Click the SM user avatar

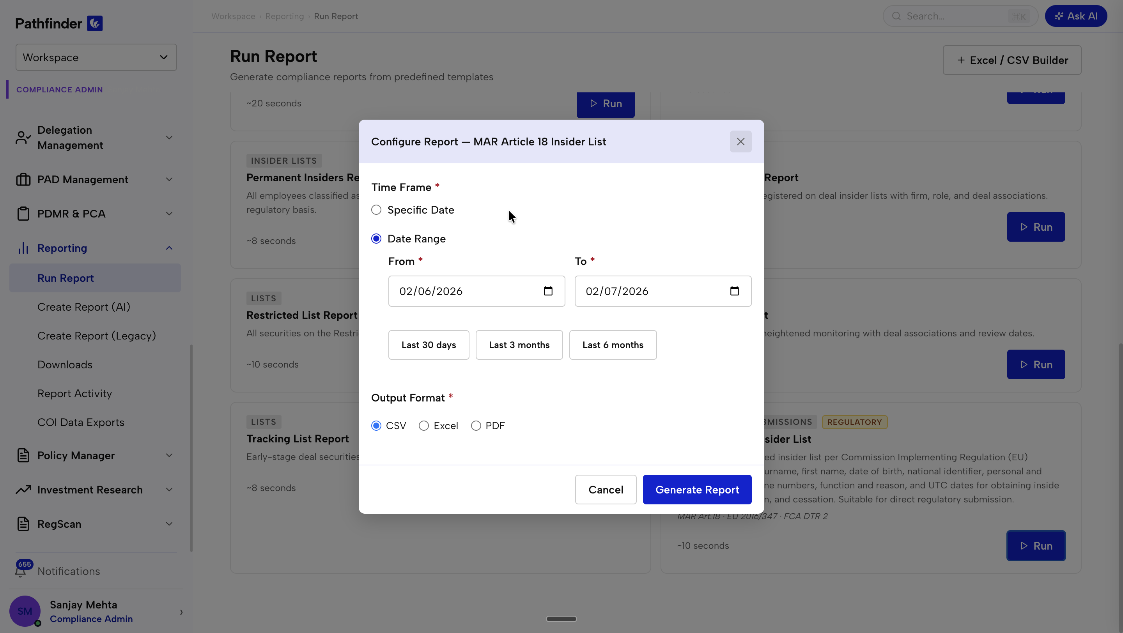[25, 611]
